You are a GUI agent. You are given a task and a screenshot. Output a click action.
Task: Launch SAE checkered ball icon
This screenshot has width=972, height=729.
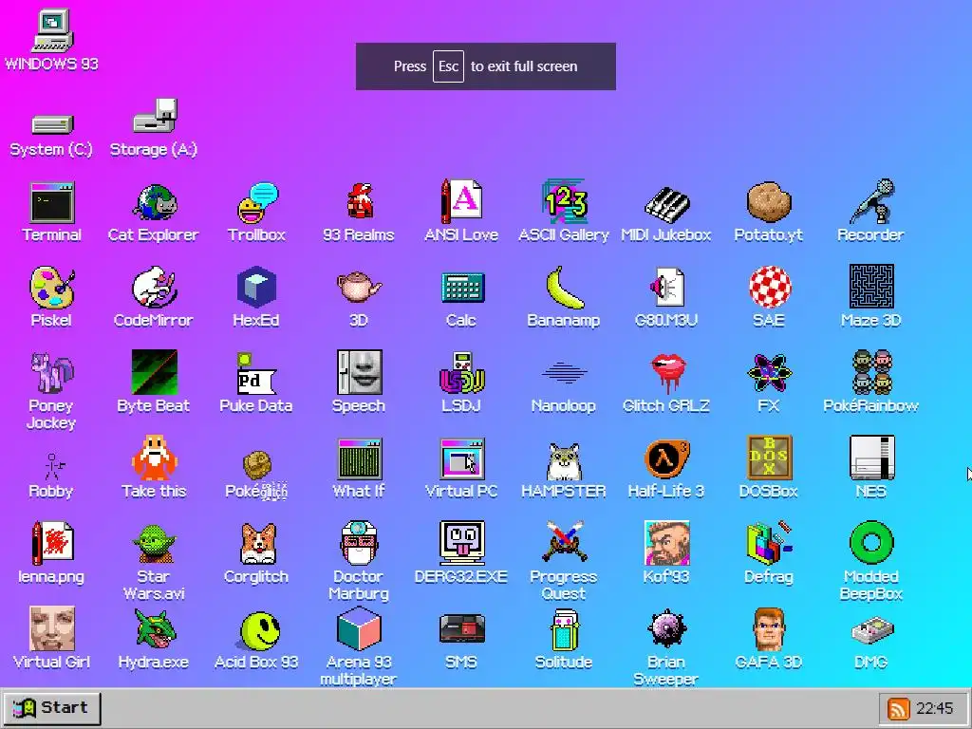pyautogui.click(x=769, y=287)
